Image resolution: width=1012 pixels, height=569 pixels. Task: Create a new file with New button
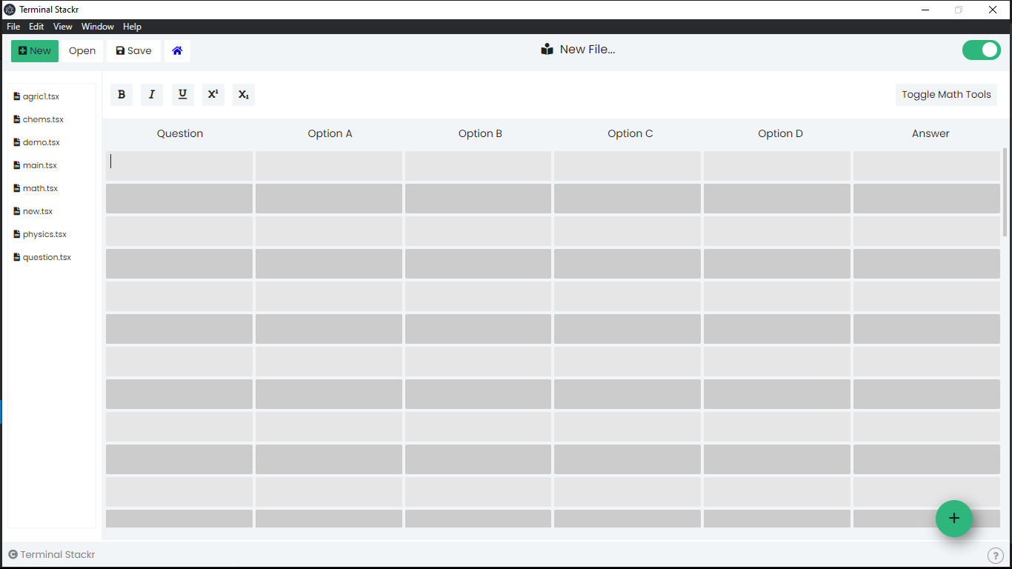(35, 51)
